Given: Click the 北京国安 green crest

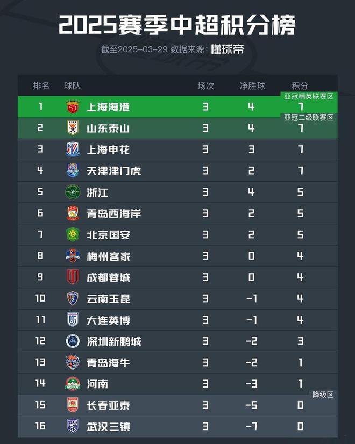Looking at the screenshot, I should click(73, 234).
